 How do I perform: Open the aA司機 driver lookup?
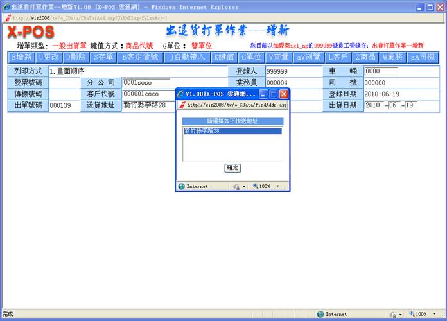pyautogui.click(x=423, y=57)
